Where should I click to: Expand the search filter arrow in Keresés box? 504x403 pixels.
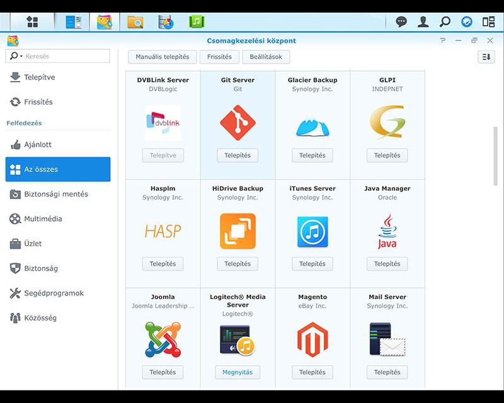pos(22,56)
